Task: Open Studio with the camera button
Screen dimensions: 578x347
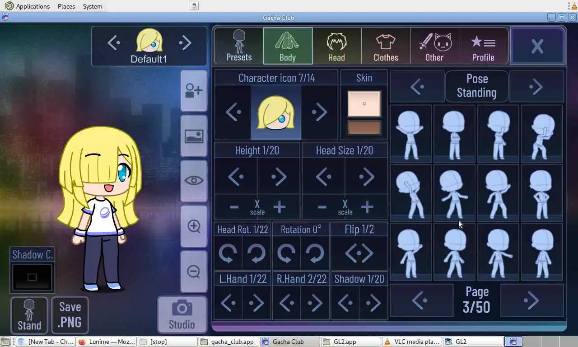Action: point(182,314)
